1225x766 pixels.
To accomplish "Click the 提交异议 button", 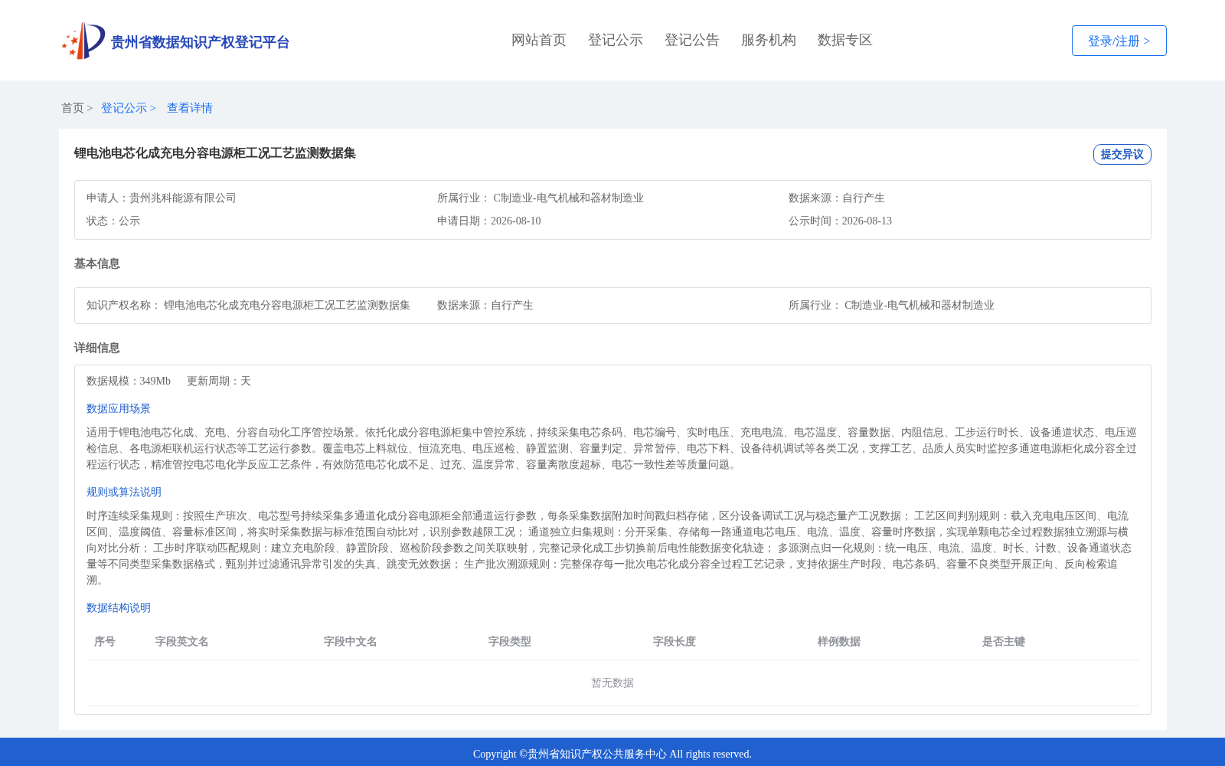I will tap(1122, 154).
